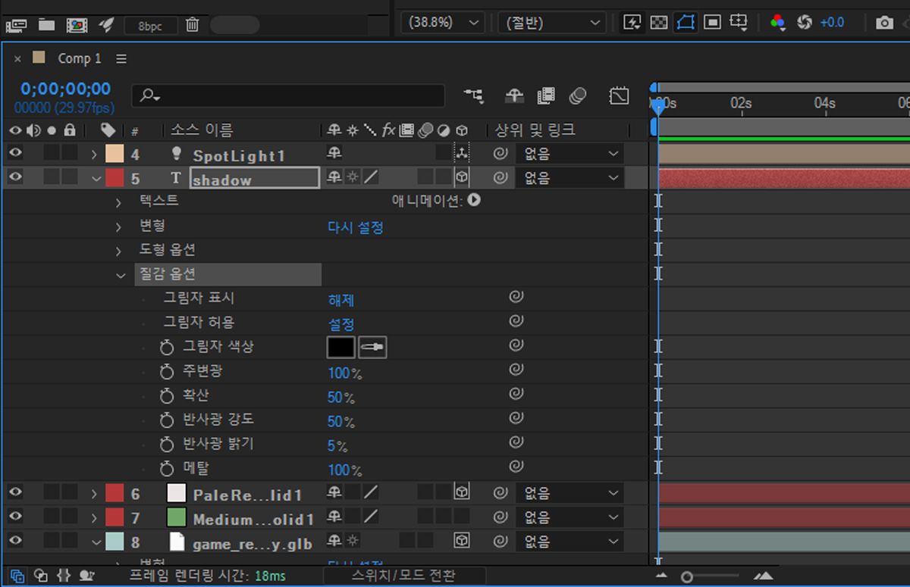
Task: Create a new composition from project panel
Action: click(x=77, y=25)
